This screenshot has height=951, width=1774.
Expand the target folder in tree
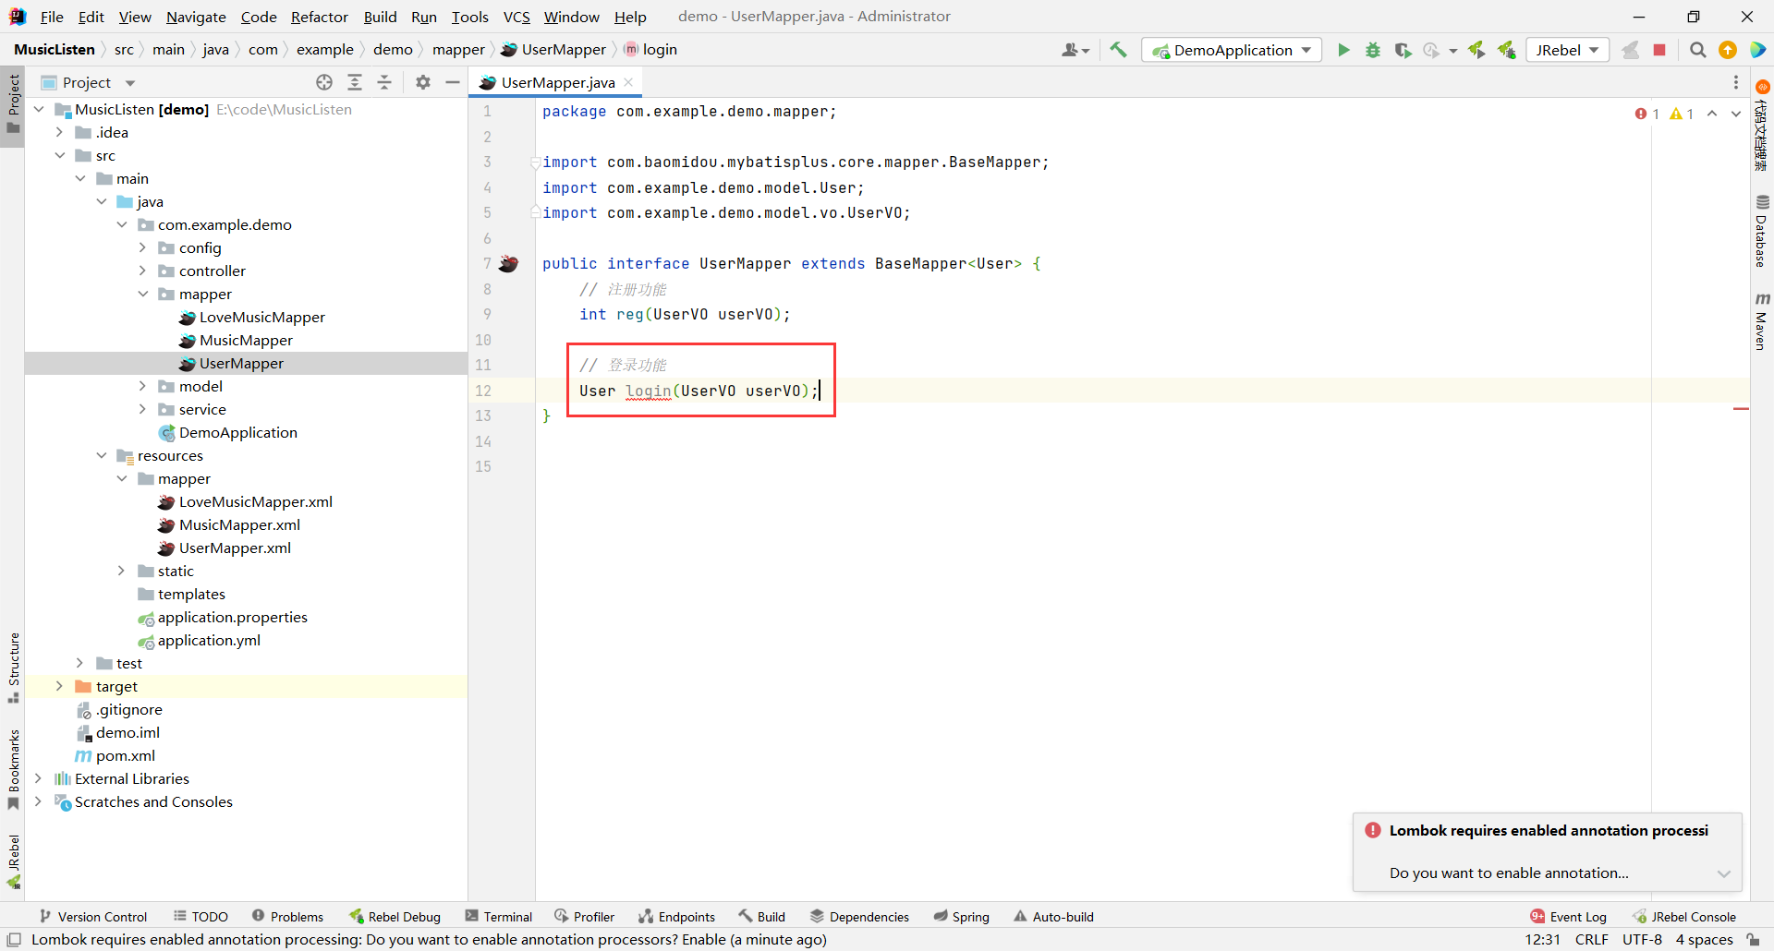pyautogui.click(x=59, y=686)
